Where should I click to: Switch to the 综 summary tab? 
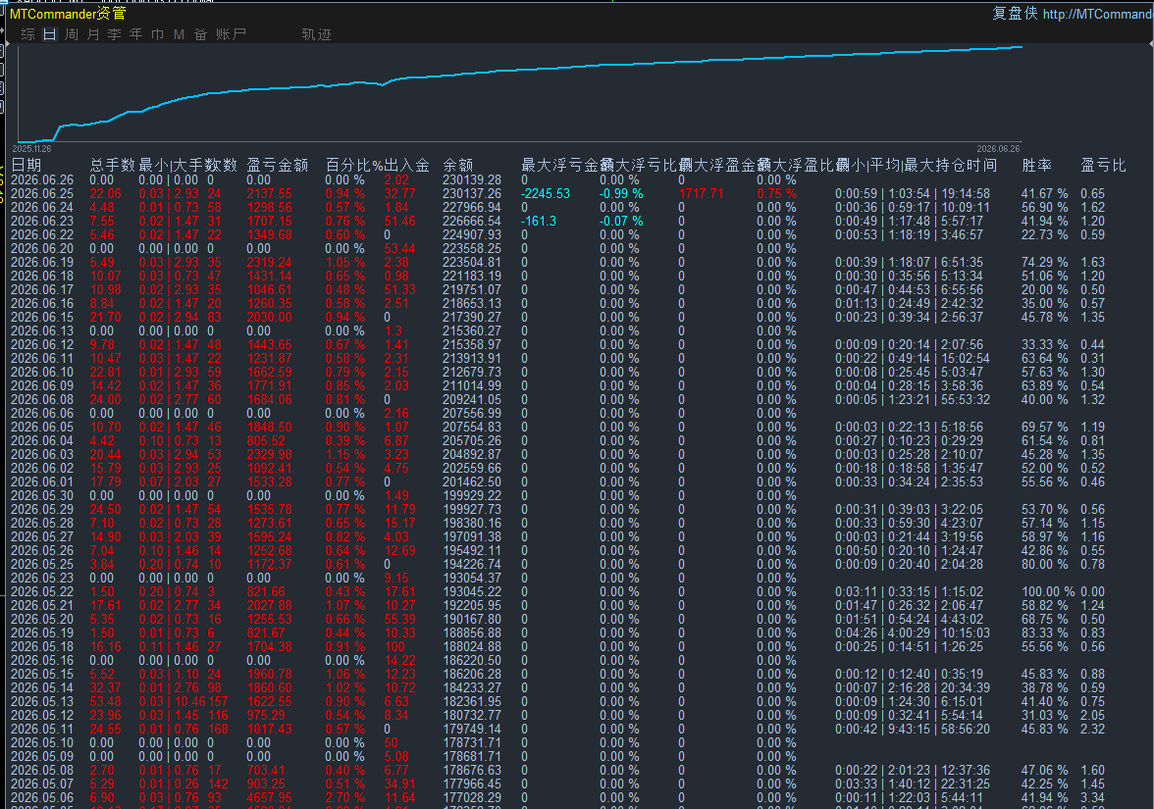[x=27, y=34]
